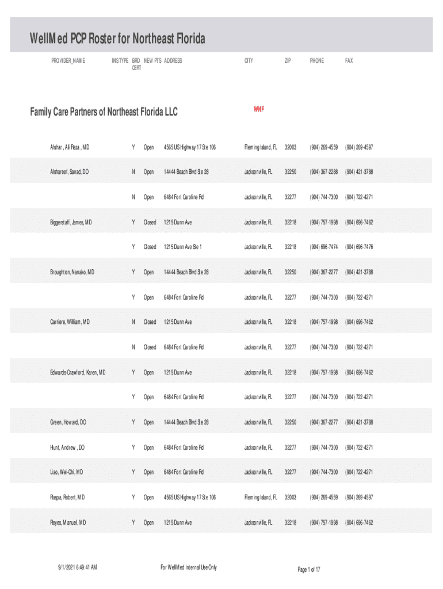Click Edwards-Crawford, Karen, MD
Viewport: 443px width, 589px height.
point(78,373)
